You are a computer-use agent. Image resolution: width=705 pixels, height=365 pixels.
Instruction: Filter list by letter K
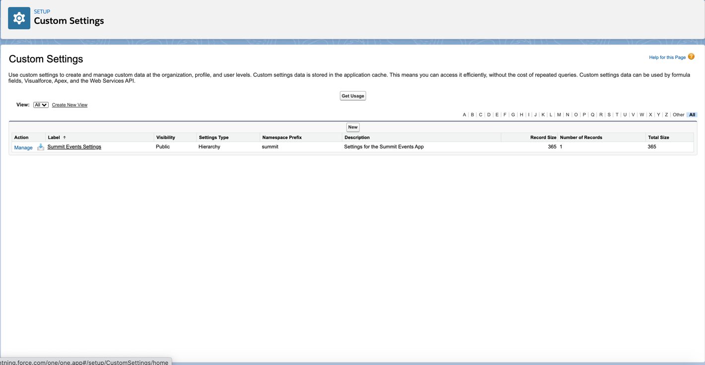543,115
